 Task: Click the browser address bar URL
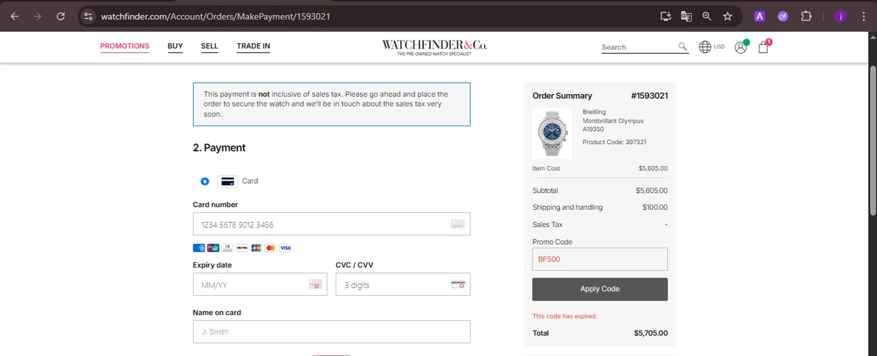click(x=216, y=16)
